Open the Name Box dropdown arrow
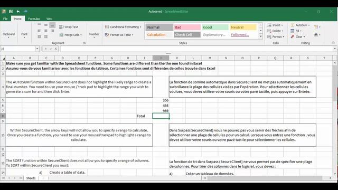This screenshot has width=338, height=190. coord(37,49)
